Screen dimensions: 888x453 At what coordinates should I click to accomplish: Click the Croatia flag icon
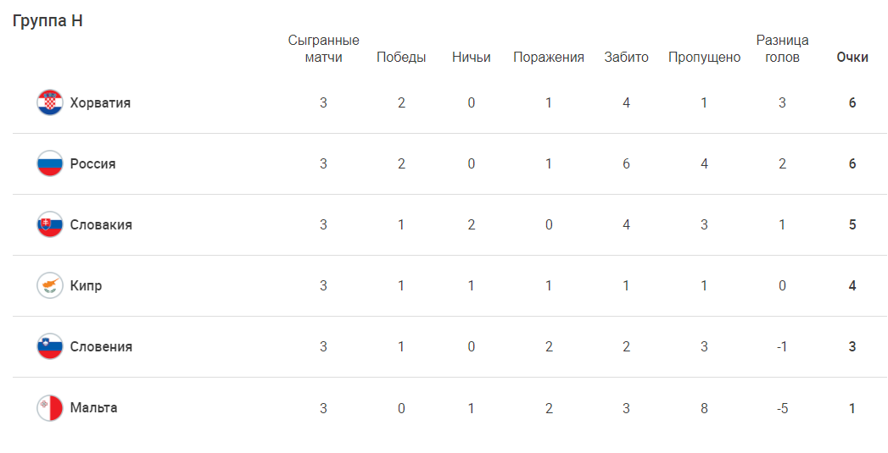tap(50, 102)
